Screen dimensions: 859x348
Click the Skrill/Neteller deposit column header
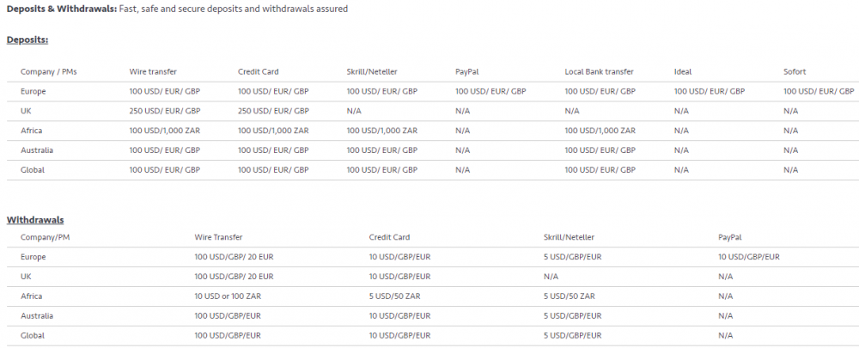tap(372, 72)
